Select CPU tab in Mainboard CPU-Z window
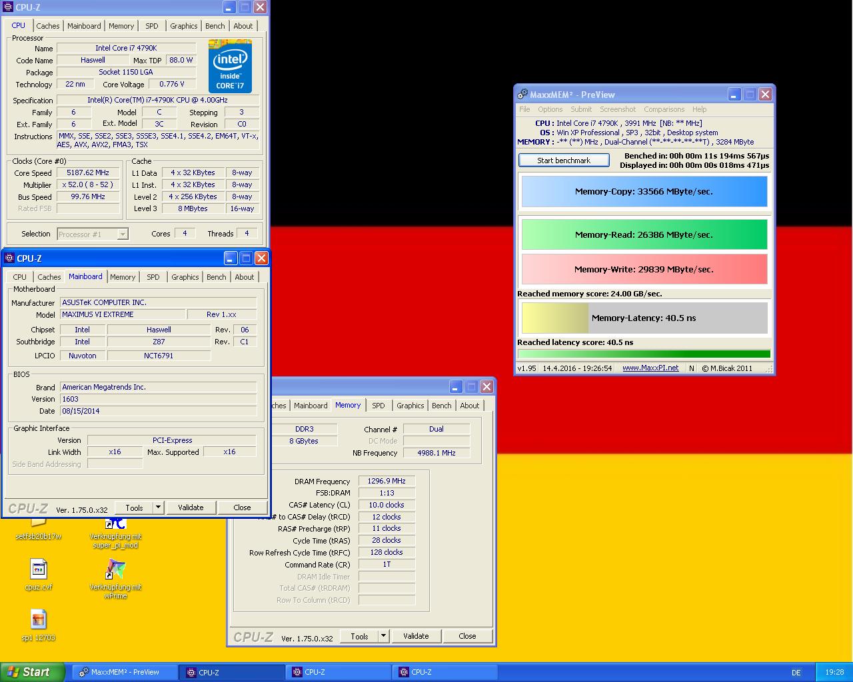The width and height of the screenshot is (853, 682). click(20, 277)
